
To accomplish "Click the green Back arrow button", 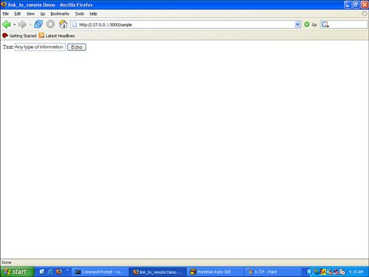I will [x=7, y=24].
